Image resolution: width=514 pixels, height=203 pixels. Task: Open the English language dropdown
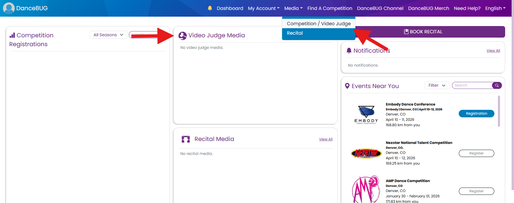click(x=495, y=8)
